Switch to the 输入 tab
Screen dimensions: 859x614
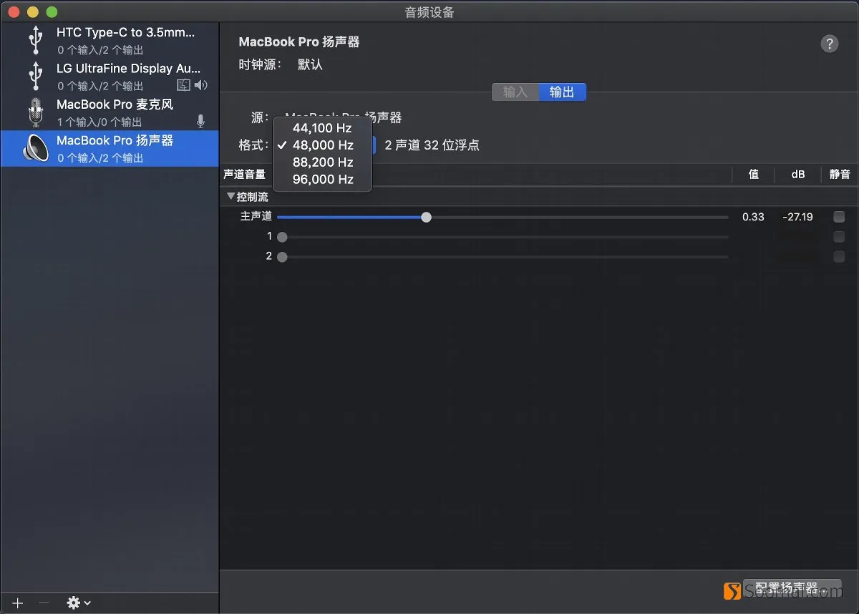click(x=515, y=92)
